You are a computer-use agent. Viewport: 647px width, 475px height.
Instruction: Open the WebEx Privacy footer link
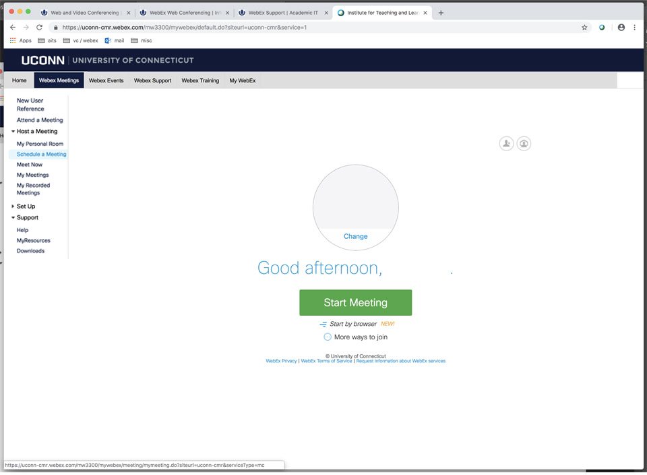[x=281, y=361]
